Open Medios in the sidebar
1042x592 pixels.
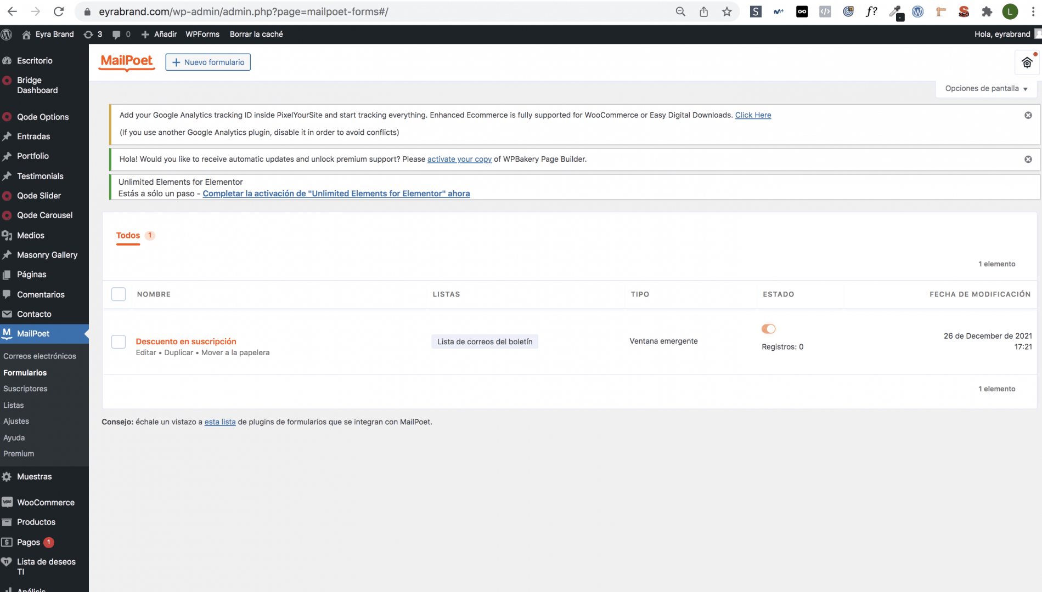click(x=31, y=235)
